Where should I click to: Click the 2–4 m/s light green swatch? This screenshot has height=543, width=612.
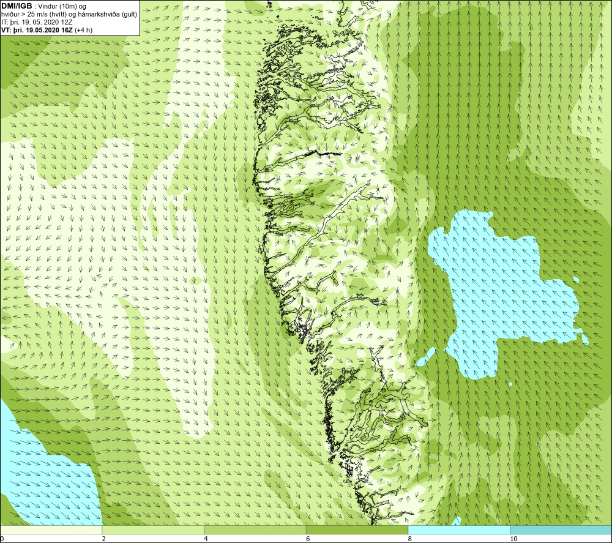[153, 530]
